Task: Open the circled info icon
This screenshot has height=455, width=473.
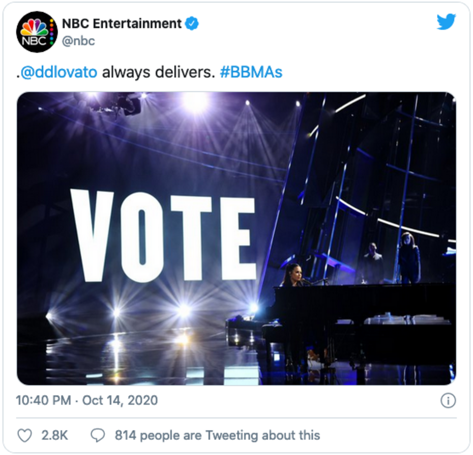Action: click(448, 401)
